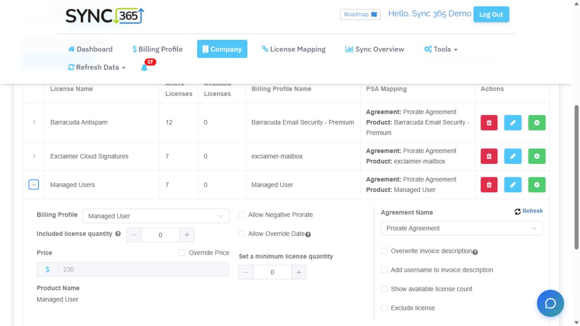Viewport: 580px width, 326px height.
Task: Click the included license quantity field
Action: pos(160,235)
